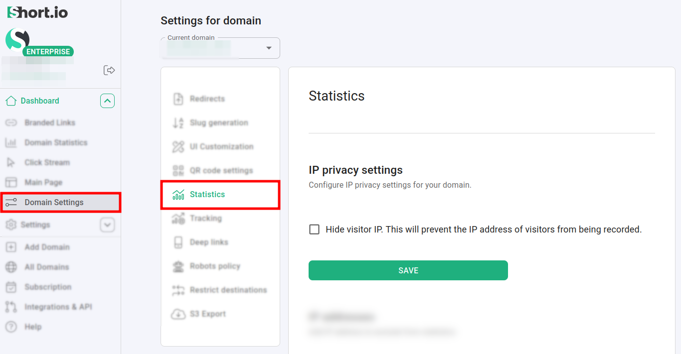The image size is (681, 354).
Task: Click the Robots policy icon
Action: [178, 266]
